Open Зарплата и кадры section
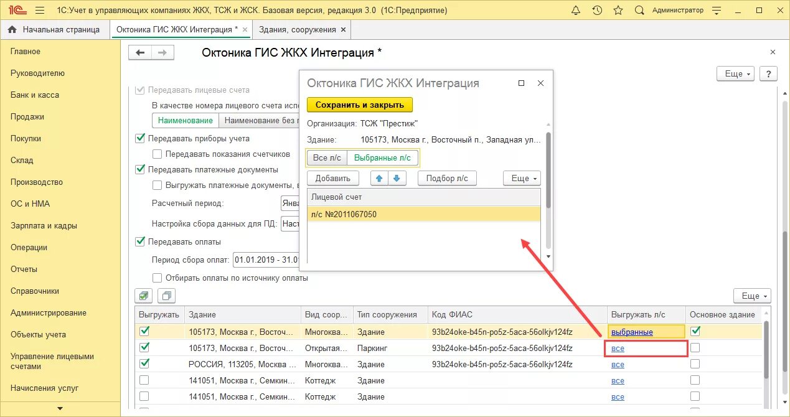Image resolution: width=790 pixels, height=417 pixels. coord(44,225)
